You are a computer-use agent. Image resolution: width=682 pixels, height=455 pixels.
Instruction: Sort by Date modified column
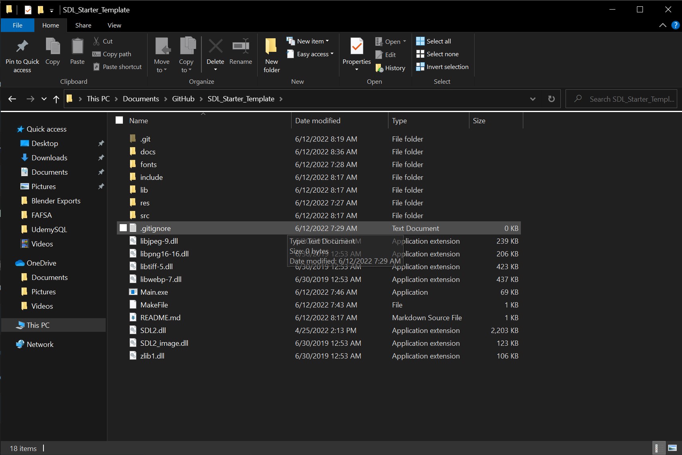[318, 120]
